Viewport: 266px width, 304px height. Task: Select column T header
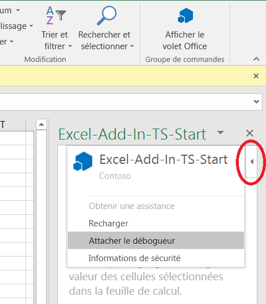[x=2, y=124]
